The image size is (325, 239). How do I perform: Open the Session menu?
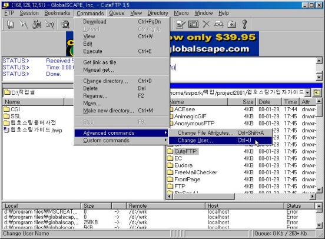click(x=29, y=13)
